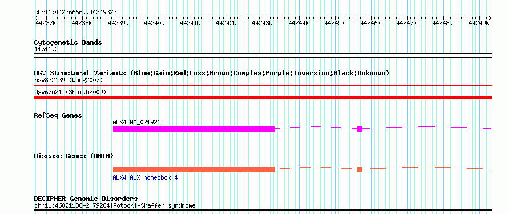508x214 pixels.
Task: Select the Disease Genes (OMIM) track title
Action: click(74, 156)
